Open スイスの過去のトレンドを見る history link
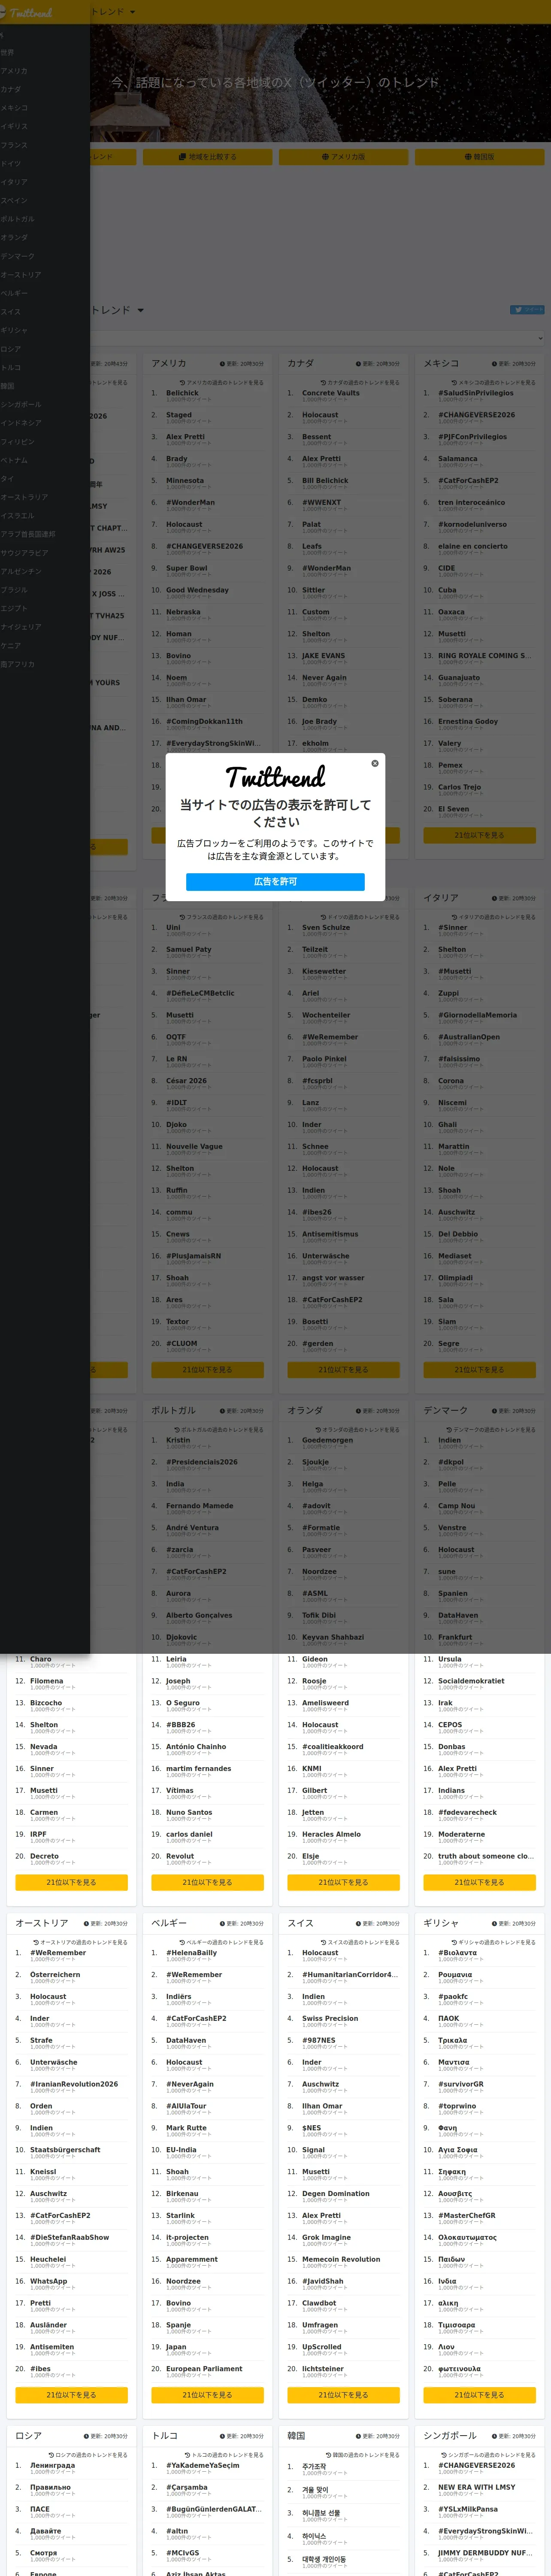Screen dimensions: 551x2576 click(358, 1942)
